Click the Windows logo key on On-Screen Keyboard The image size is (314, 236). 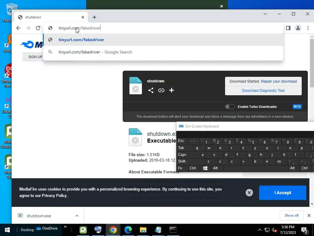pos(205,168)
